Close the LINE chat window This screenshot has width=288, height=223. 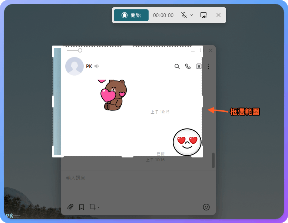211,50
